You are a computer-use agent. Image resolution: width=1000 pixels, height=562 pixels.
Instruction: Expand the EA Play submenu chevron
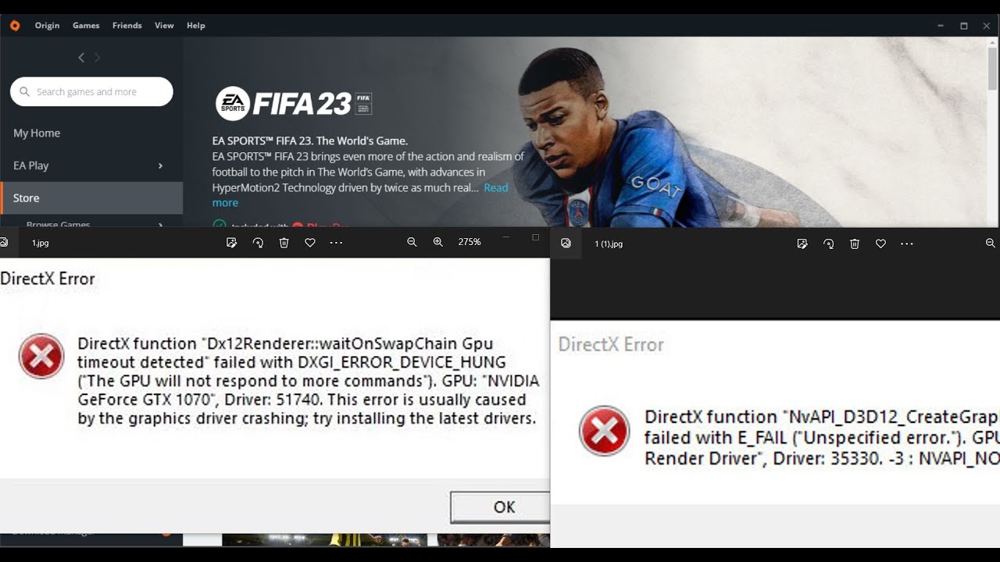[x=160, y=165]
